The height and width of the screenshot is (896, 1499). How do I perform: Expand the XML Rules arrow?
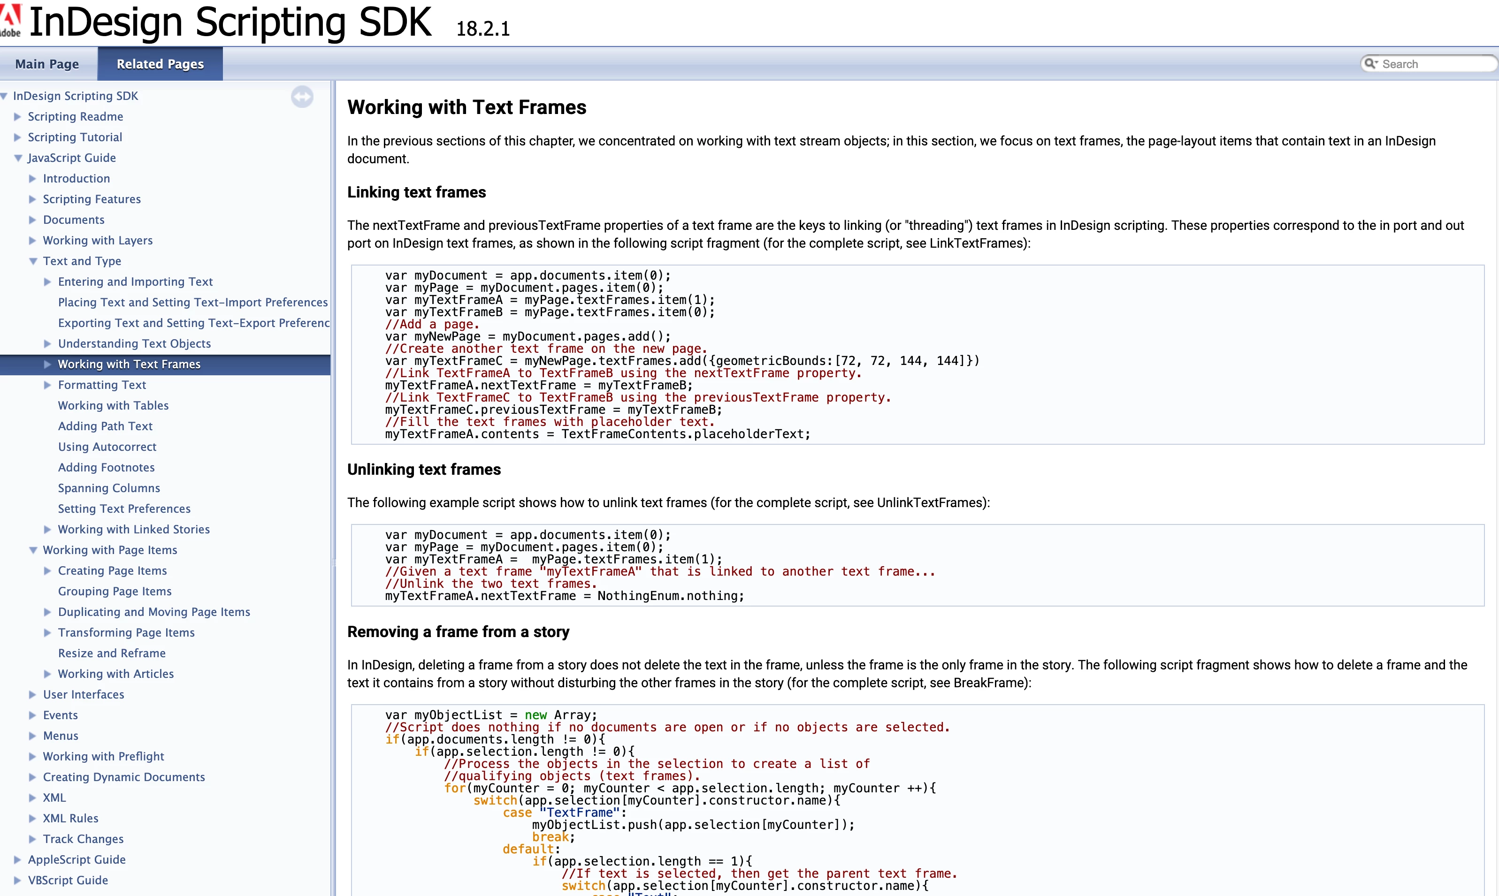pyautogui.click(x=32, y=819)
